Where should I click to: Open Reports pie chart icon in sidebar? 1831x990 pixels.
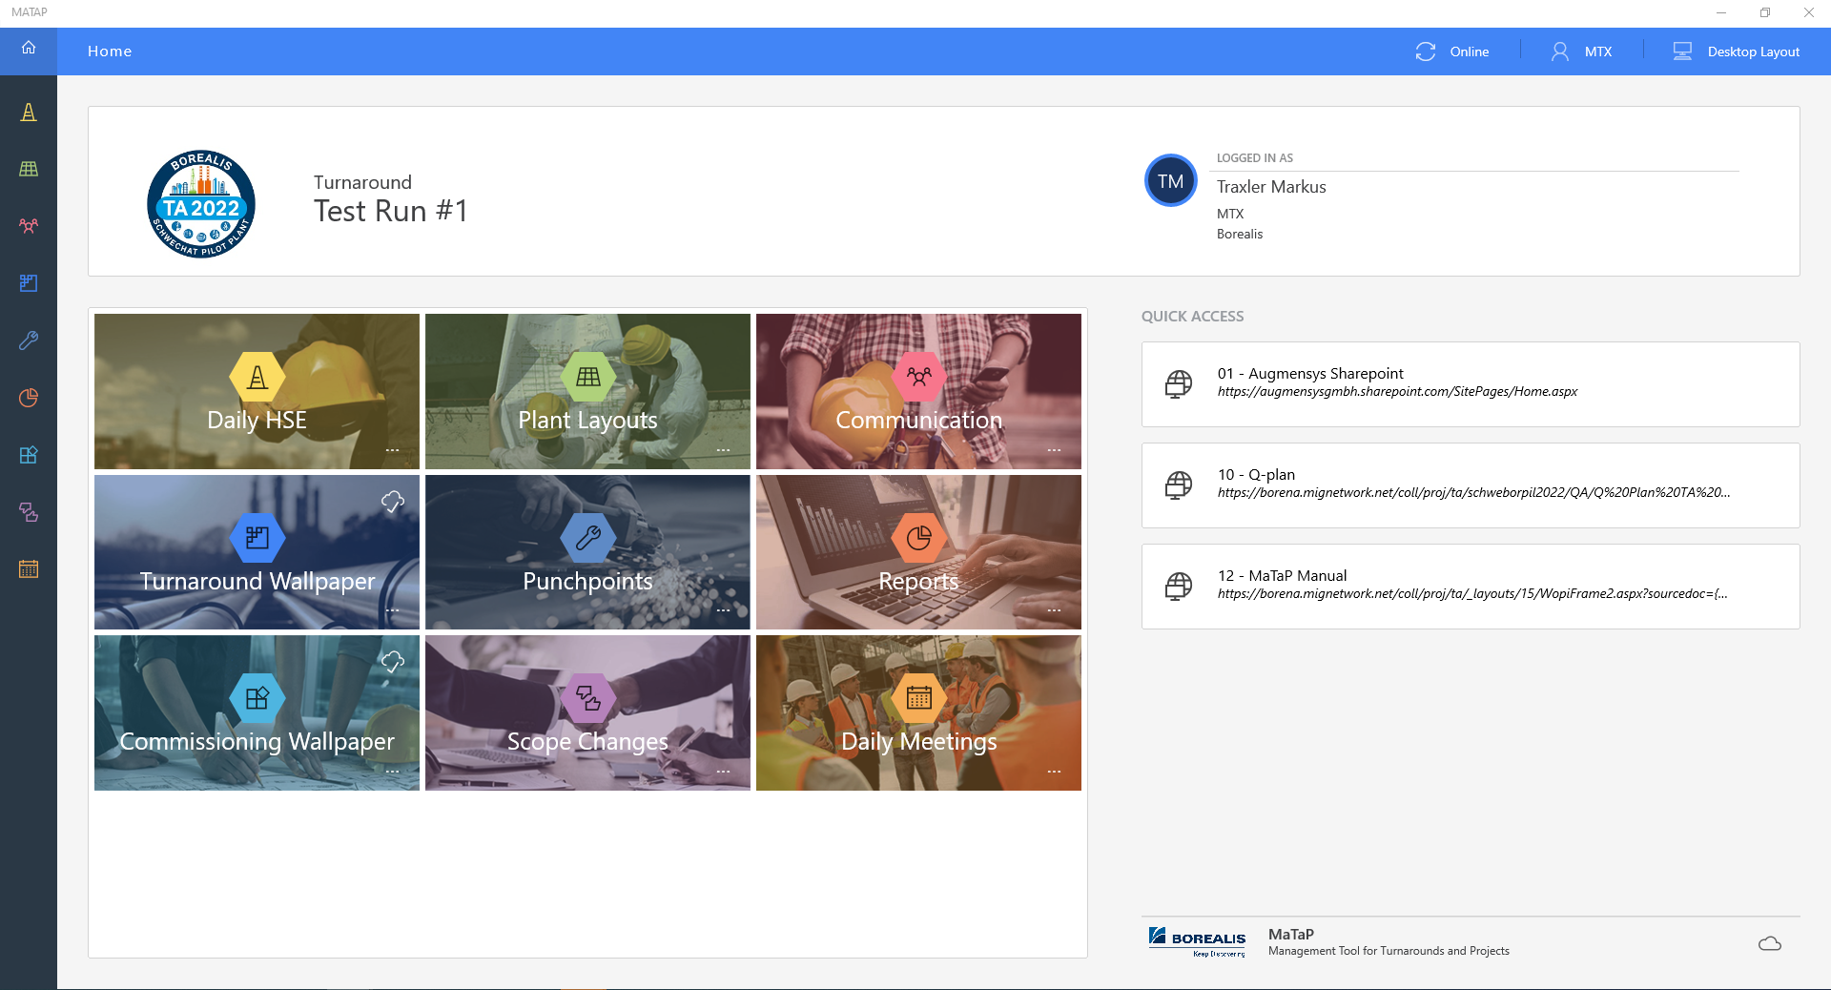tap(29, 398)
